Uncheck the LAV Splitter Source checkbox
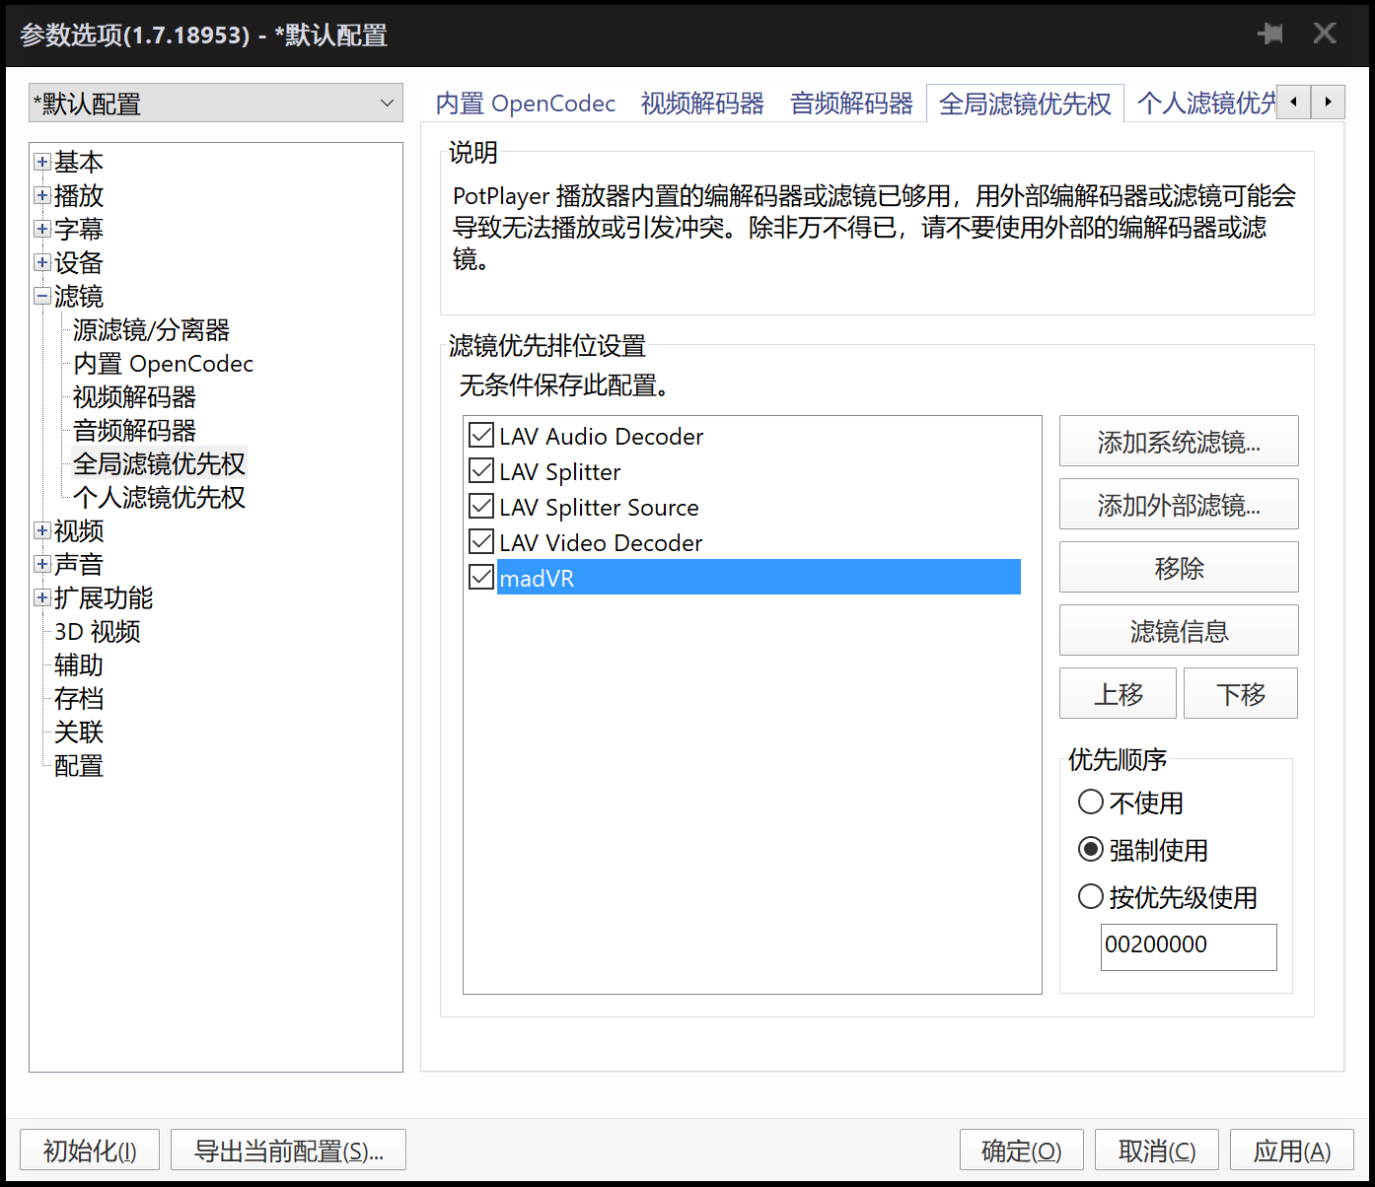Screen dimensions: 1375x1187 tap(480, 506)
